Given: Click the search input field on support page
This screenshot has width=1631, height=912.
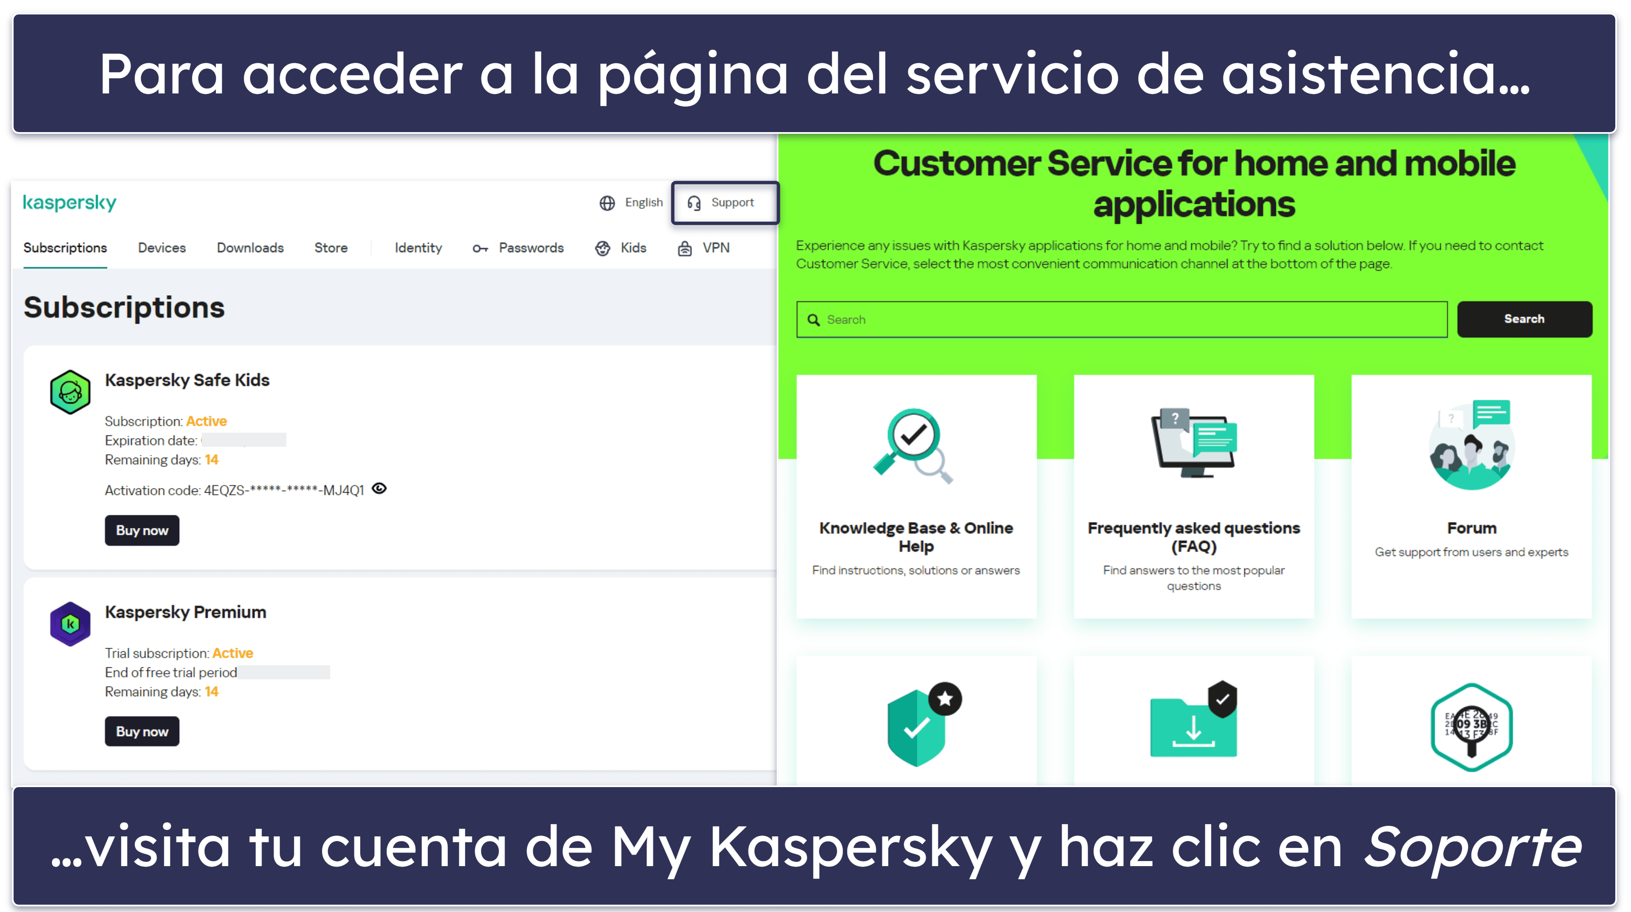Looking at the screenshot, I should click(1121, 318).
